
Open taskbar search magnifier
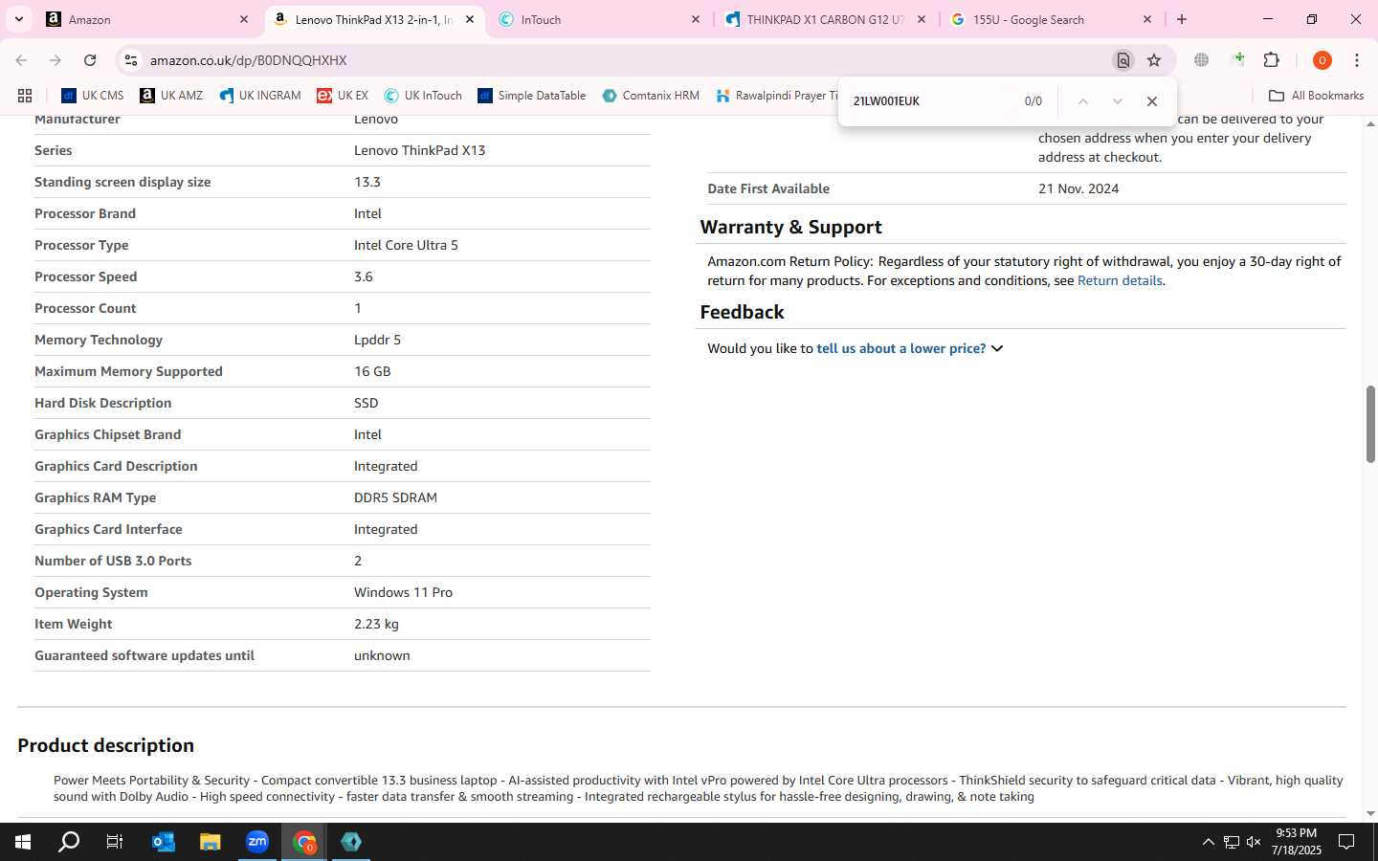point(69,842)
